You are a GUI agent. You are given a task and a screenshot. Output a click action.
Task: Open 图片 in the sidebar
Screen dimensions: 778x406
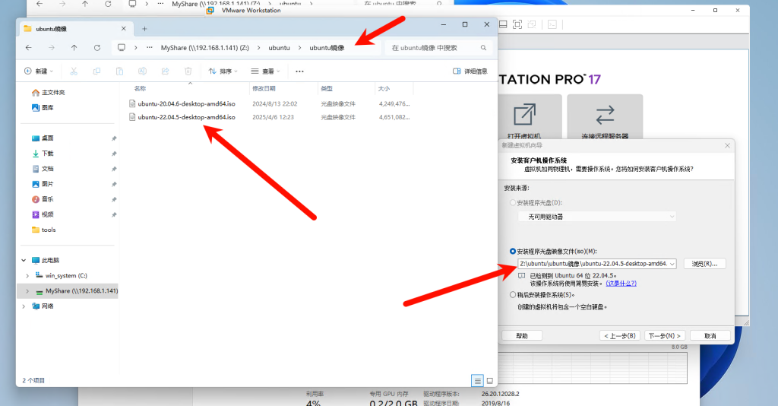pyautogui.click(x=43, y=184)
